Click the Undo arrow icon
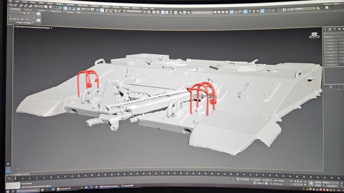Image resolution: width=344 pixels, height=193 pixels. 11,5
